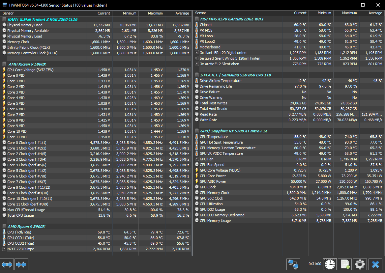
Task: Select the GPU Hot Spot Temperature row
Action: tap(289, 142)
